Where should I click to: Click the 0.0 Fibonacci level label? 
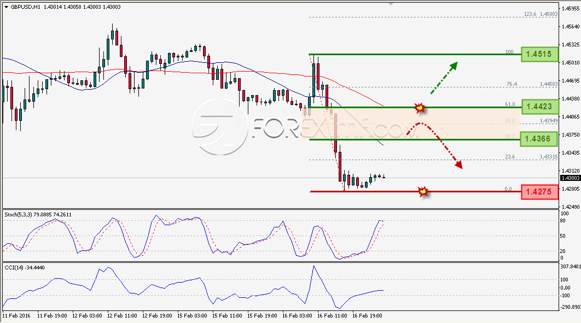pyautogui.click(x=508, y=189)
